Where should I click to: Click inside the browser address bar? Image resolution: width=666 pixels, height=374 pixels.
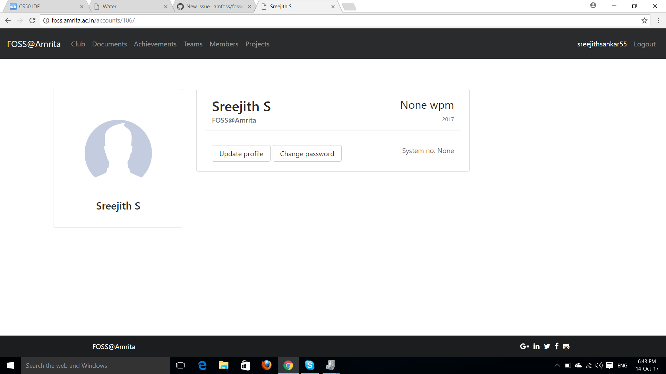(208, 20)
